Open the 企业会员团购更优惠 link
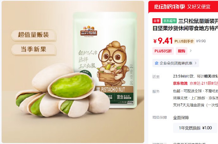This screenshot has width=218, height=144. (x=176, y=63)
